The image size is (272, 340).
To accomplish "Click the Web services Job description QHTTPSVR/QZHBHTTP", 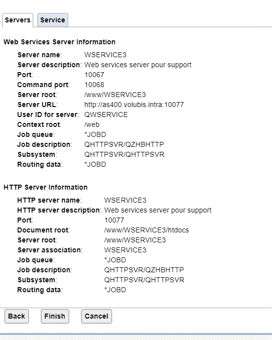I will (x=124, y=145).
